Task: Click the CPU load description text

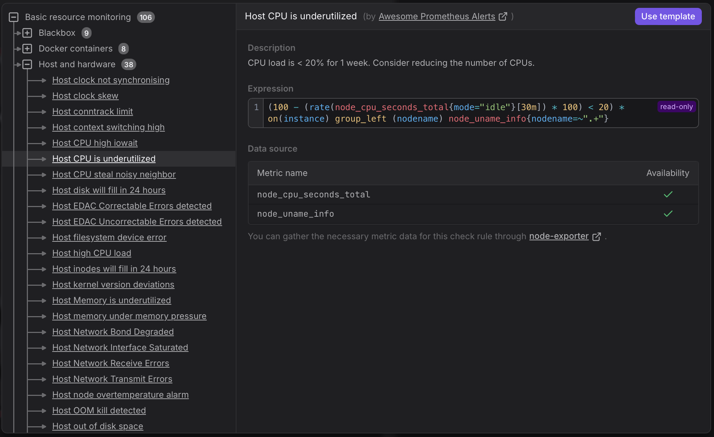Action: (x=391, y=63)
